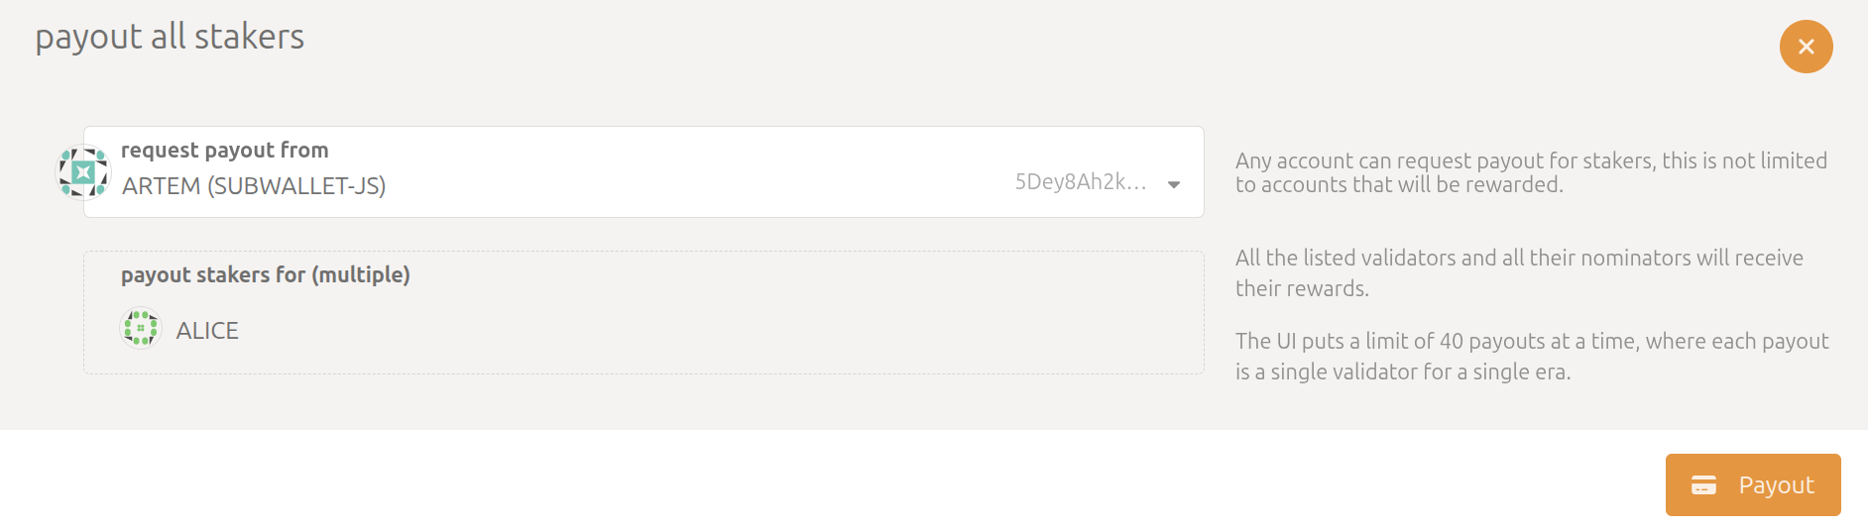Click the help text about any account requesting payout
The width and height of the screenshot is (1868, 530).
point(1530,172)
